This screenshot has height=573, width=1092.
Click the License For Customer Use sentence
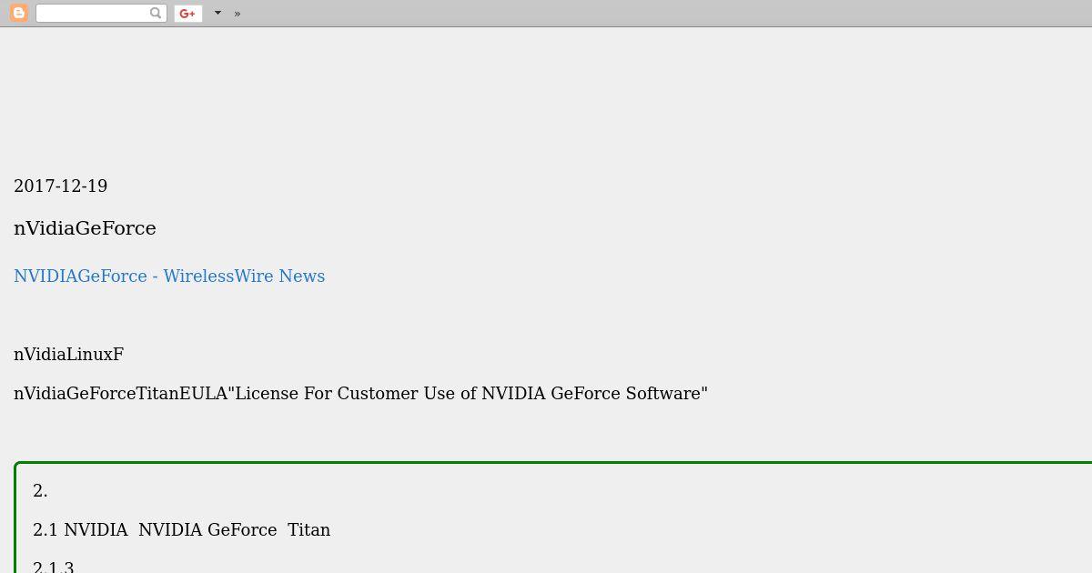360,394
